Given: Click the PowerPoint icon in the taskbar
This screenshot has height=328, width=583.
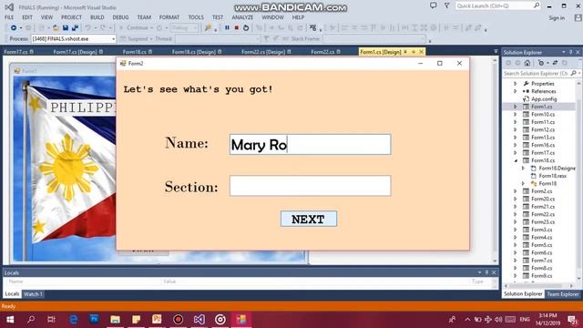Looking at the screenshot, I should [x=157, y=320].
